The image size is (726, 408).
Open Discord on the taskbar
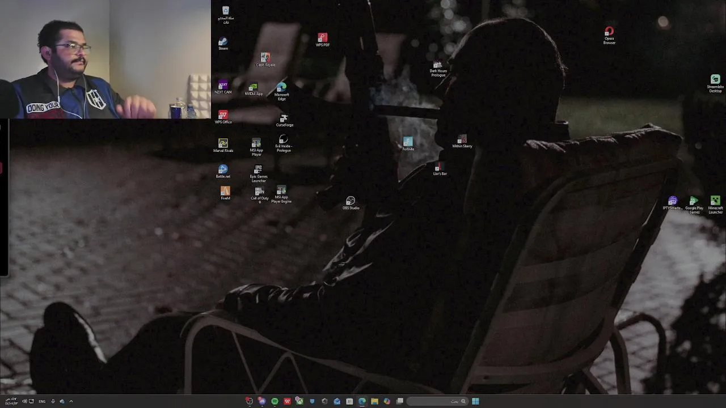coord(262,401)
